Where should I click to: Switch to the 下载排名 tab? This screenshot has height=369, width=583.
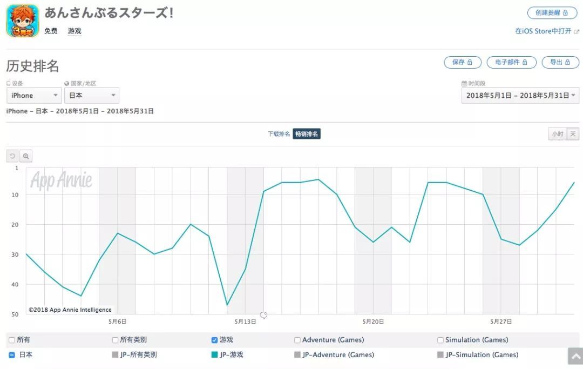point(279,134)
